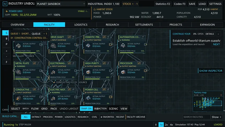Click the Automation Co... facility building icon
Screen dimensions: 225x127
123,46
